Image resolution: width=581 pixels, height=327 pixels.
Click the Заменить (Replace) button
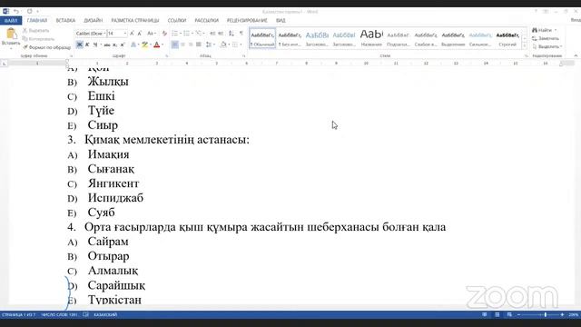click(546, 38)
